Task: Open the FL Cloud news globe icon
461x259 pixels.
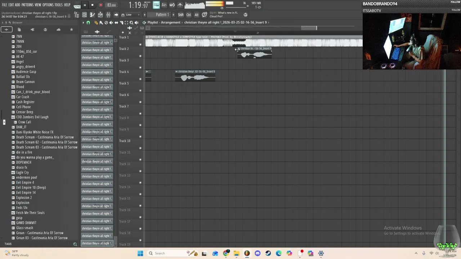Action: [x=246, y=15]
